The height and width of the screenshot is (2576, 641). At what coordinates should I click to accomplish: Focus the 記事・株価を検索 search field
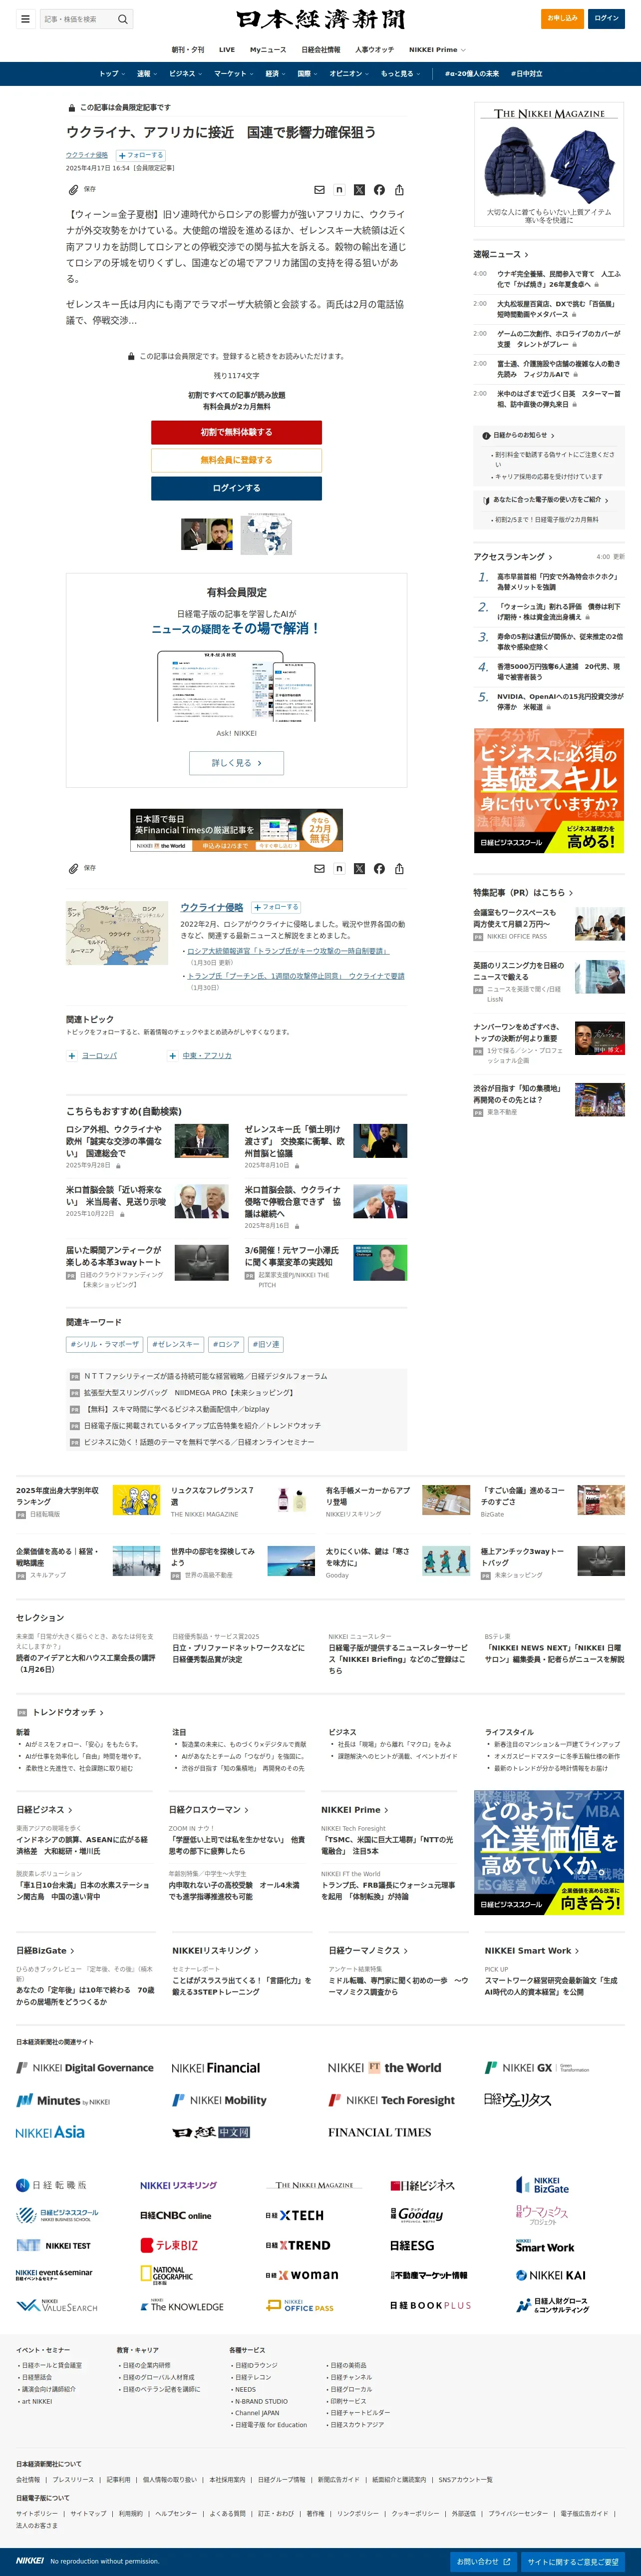pyautogui.click(x=78, y=19)
